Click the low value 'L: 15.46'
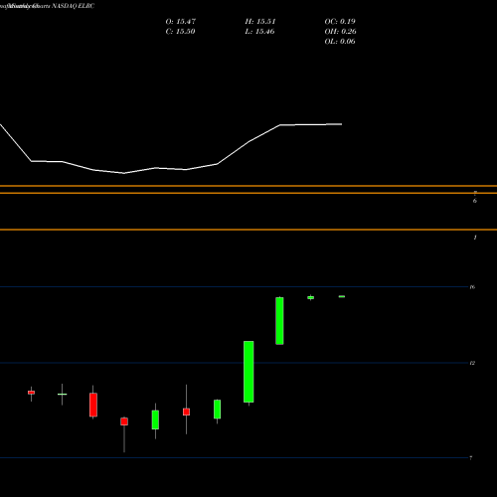497x497 pixels. pos(259,32)
